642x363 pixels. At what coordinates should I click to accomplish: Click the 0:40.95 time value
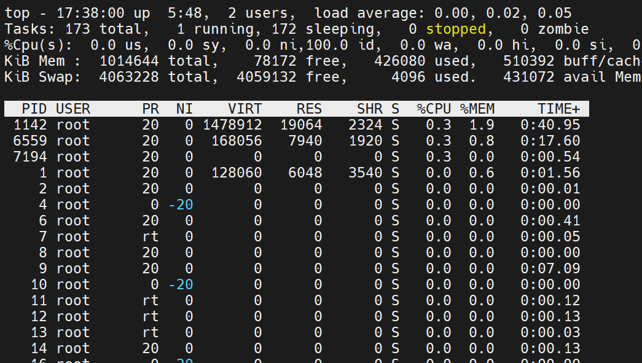[x=550, y=125]
